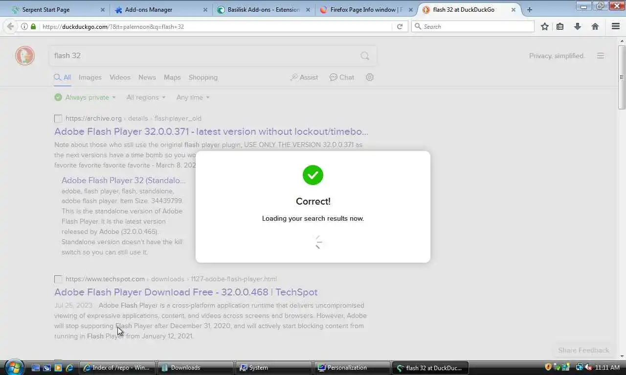The width and height of the screenshot is (626, 375).
Task: Click the Assist button
Action: (304, 77)
